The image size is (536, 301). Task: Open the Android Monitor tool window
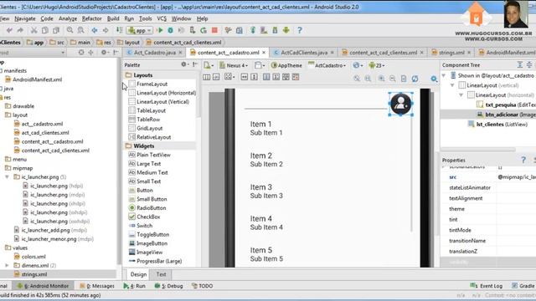point(43,286)
